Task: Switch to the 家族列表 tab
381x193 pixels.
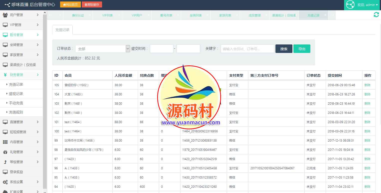Action: [225, 15]
